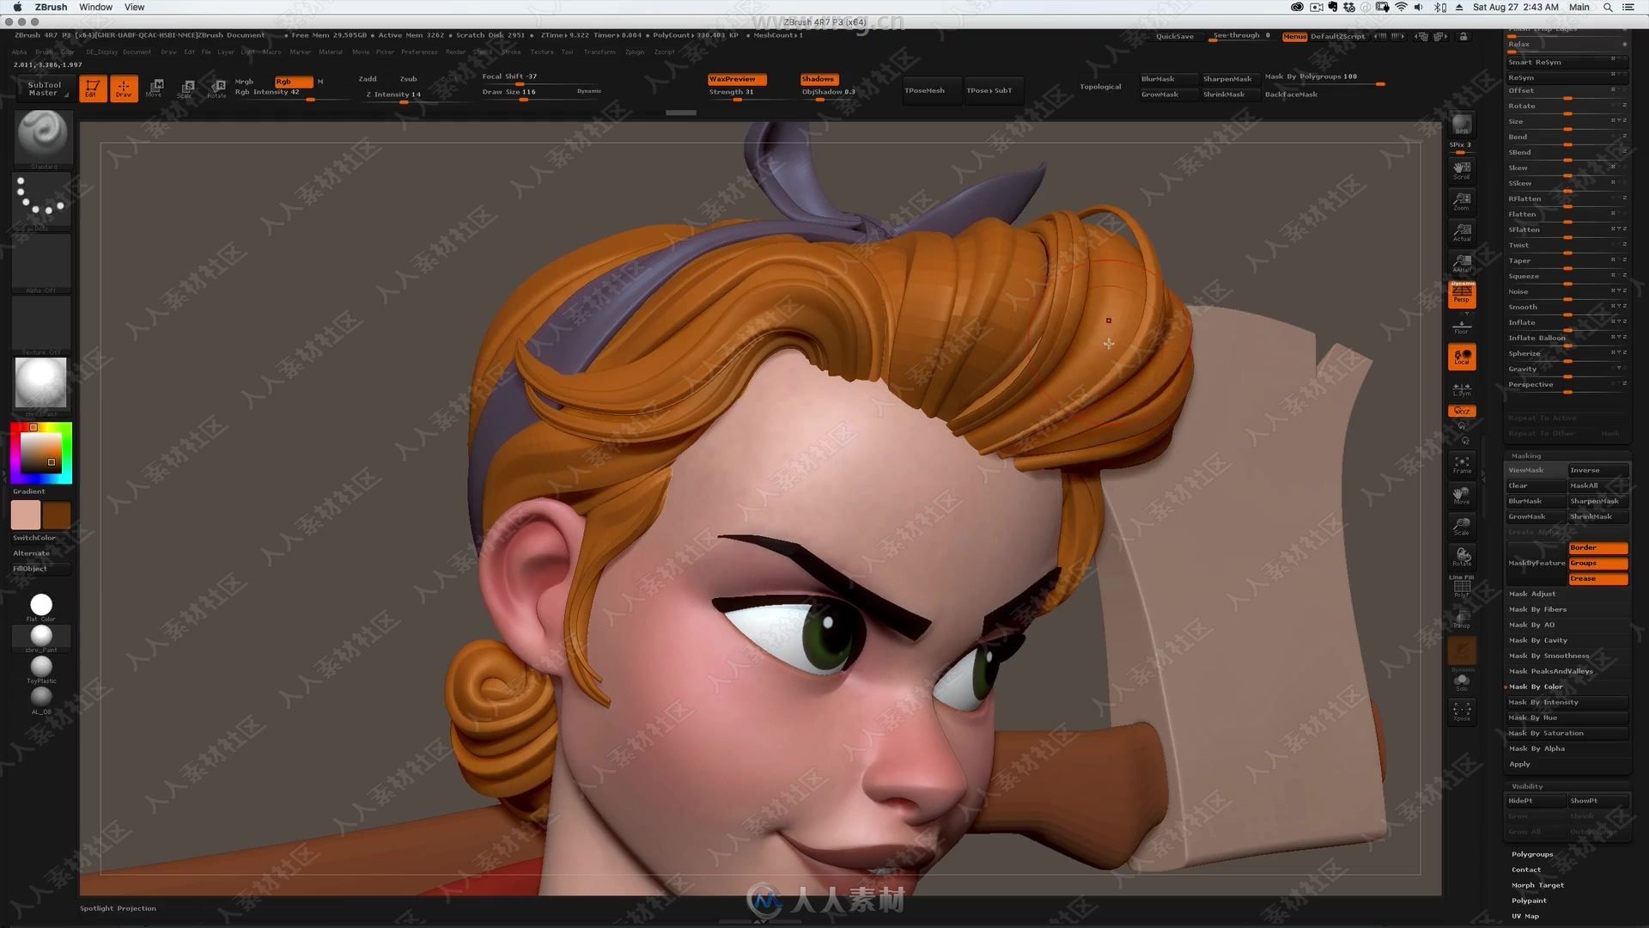Toggle the XYZ rotation button
This screenshot has height=928, width=1649.
point(1462,411)
